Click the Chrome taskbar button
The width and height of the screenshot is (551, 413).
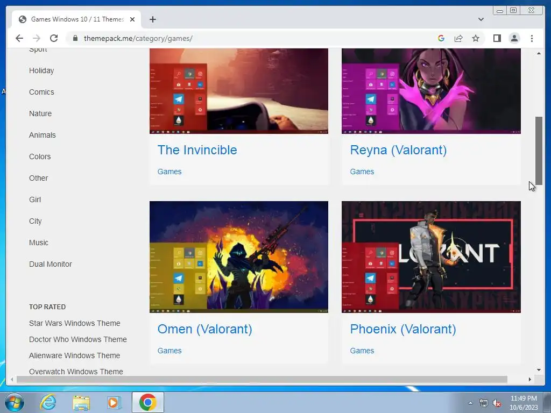coord(148,402)
